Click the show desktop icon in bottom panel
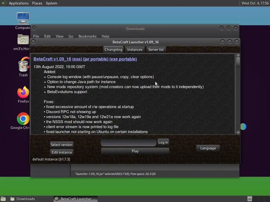The width and height of the screenshot is (270, 202). 3,199
